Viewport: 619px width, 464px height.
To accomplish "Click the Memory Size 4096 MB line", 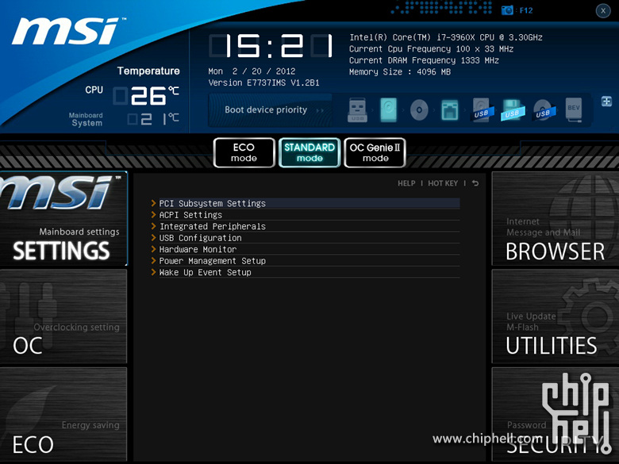I will tap(399, 72).
